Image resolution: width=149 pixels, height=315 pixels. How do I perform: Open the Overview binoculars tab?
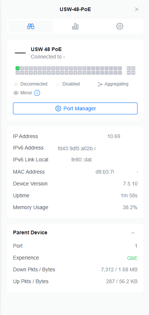pyautogui.click(x=31, y=26)
